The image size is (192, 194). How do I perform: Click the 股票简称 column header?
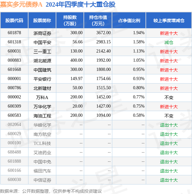coord(42,21)
